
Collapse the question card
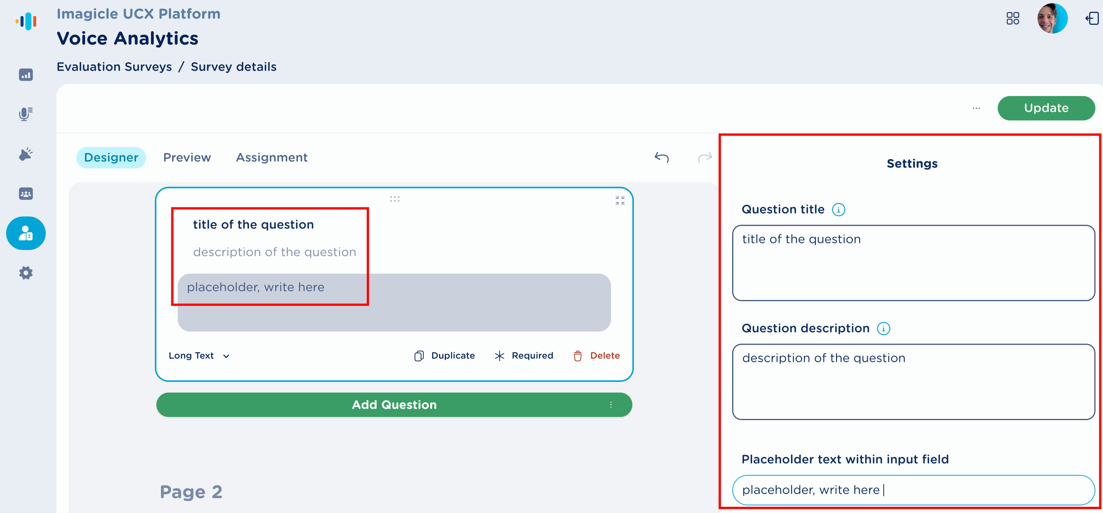point(620,200)
